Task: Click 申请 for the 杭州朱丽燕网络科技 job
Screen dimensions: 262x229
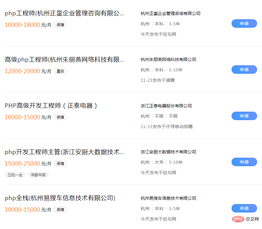Action: click(x=244, y=70)
